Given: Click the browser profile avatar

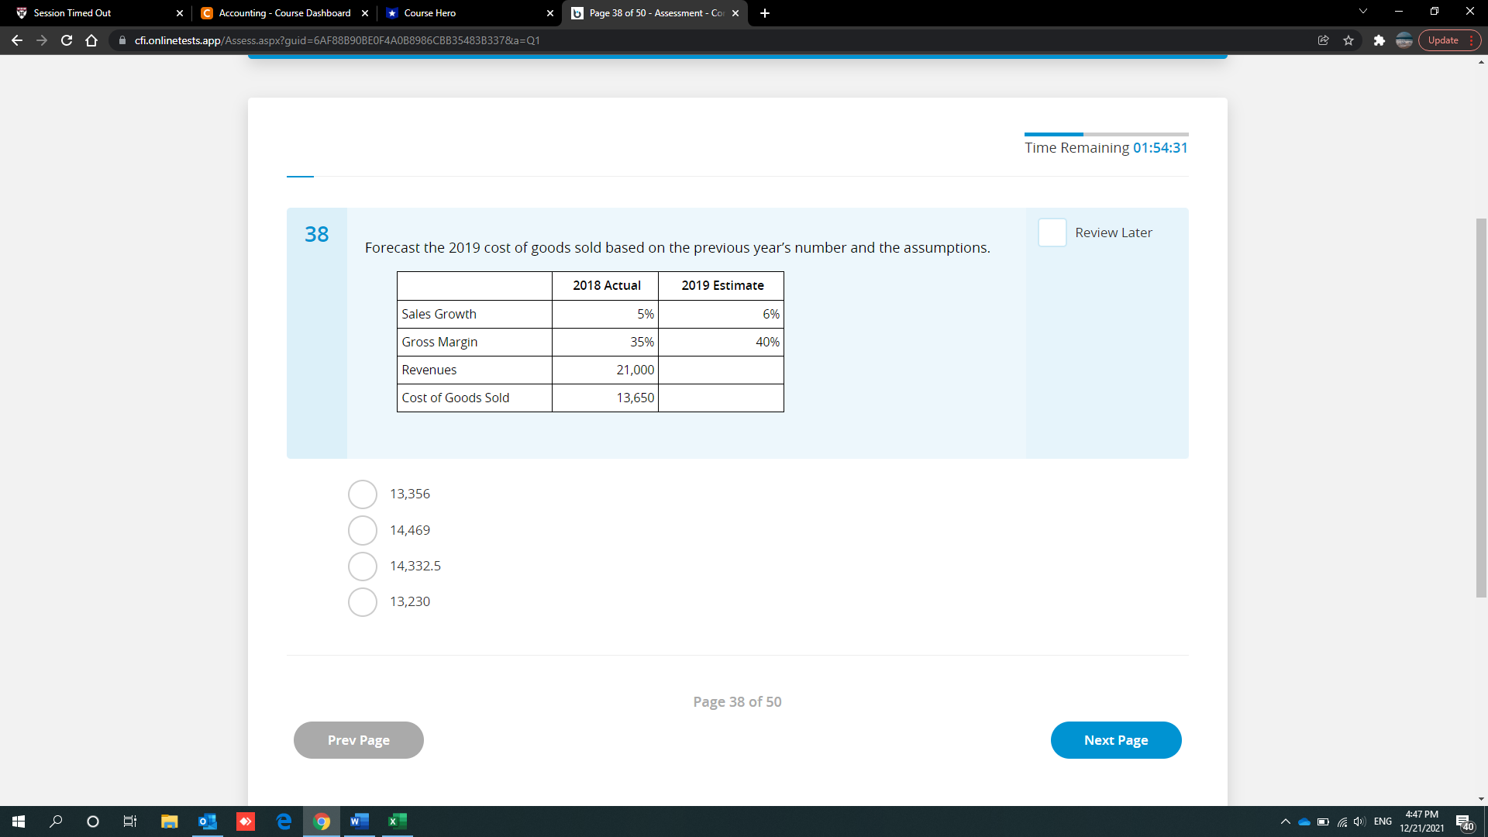Looking at the screenshot, I should (1404, 40).
